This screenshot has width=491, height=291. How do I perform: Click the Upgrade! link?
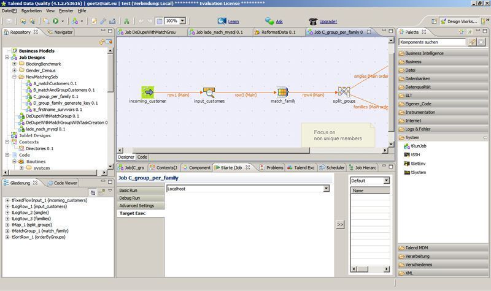[x=328, y=21]
